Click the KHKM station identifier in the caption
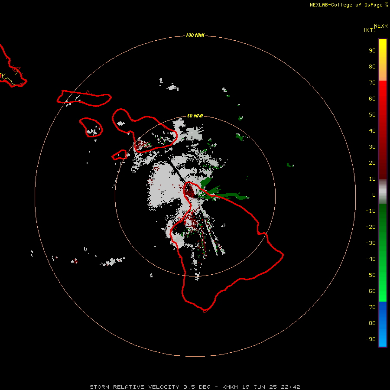Viewport: 390px width, 390px height. point(230,387)
